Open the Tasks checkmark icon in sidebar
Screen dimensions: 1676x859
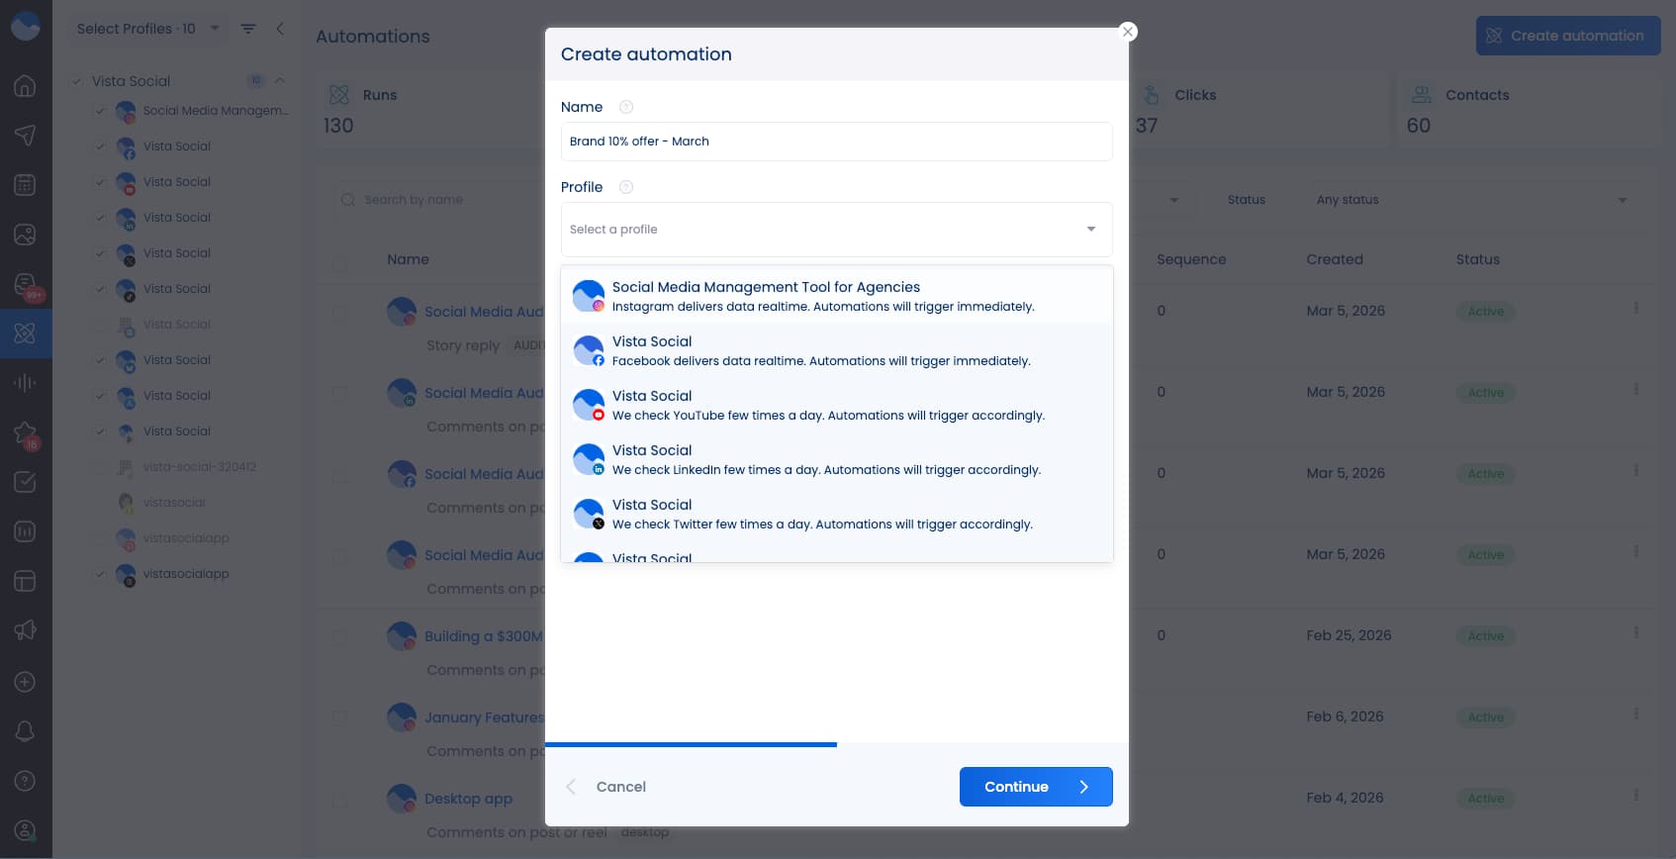point(25,482)
